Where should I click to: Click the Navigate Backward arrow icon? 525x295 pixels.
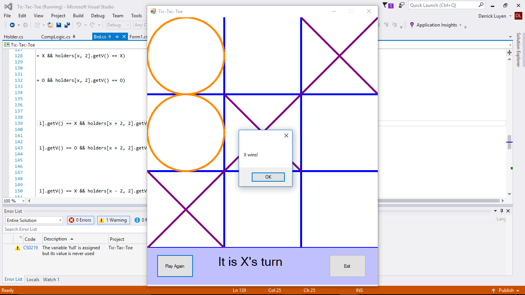12,25
